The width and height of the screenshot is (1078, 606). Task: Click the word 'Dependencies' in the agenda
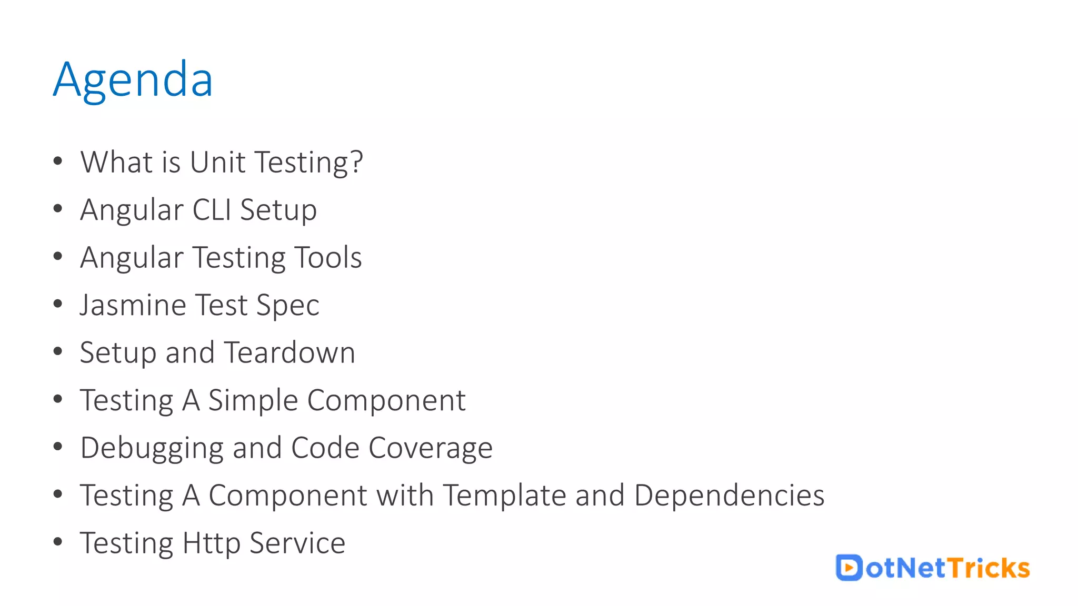coord(730,496)
